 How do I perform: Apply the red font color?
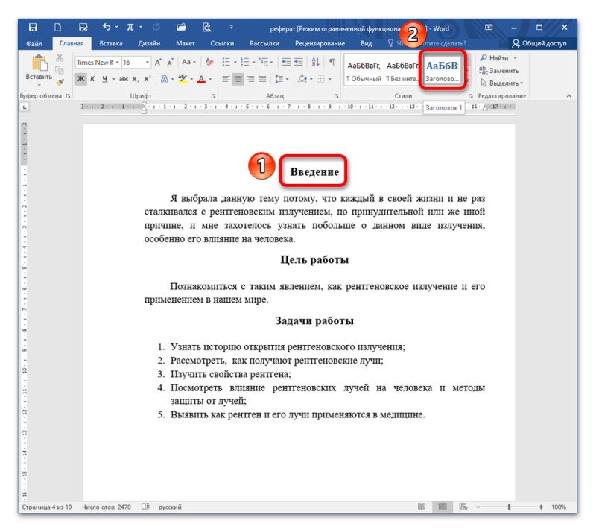click(x=201, y=79)
